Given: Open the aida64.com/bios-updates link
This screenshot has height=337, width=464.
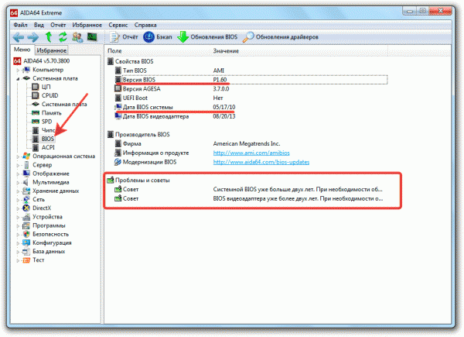Looking at the screenshot, I should click(261, 162).
